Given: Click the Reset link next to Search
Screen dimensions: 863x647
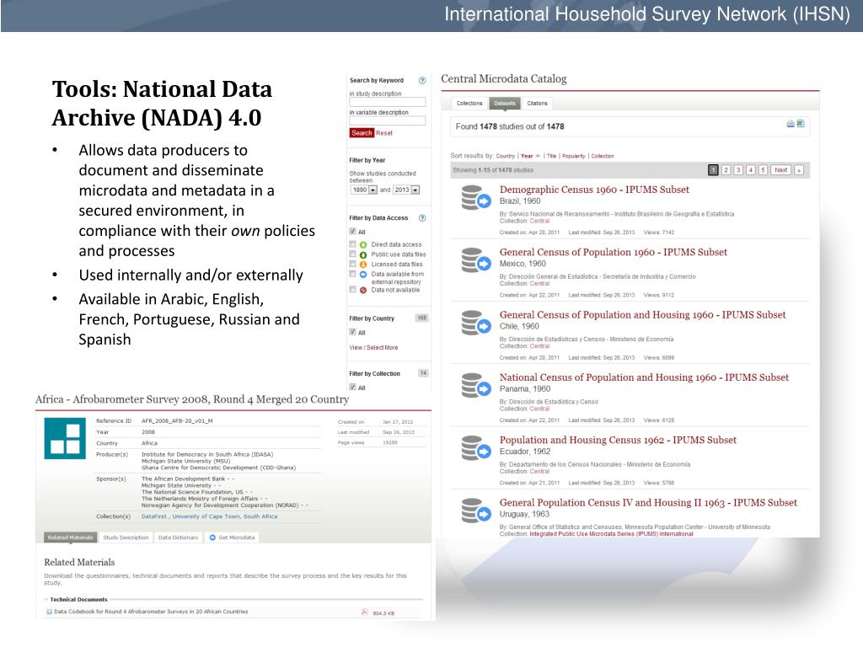Looking at the screenshot, I should coord(384,133).
